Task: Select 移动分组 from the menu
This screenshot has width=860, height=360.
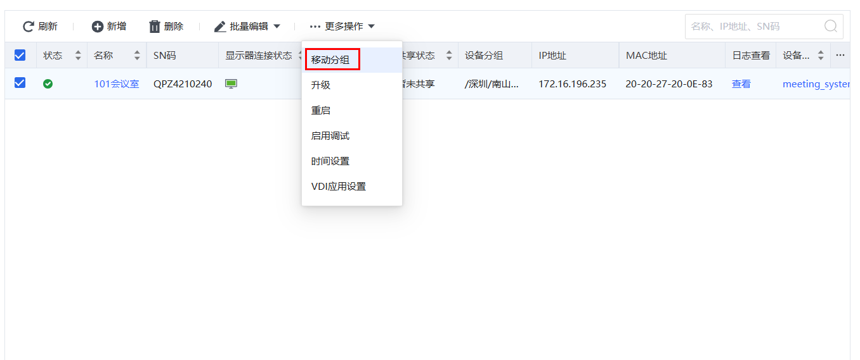Action: click(331, 60)
